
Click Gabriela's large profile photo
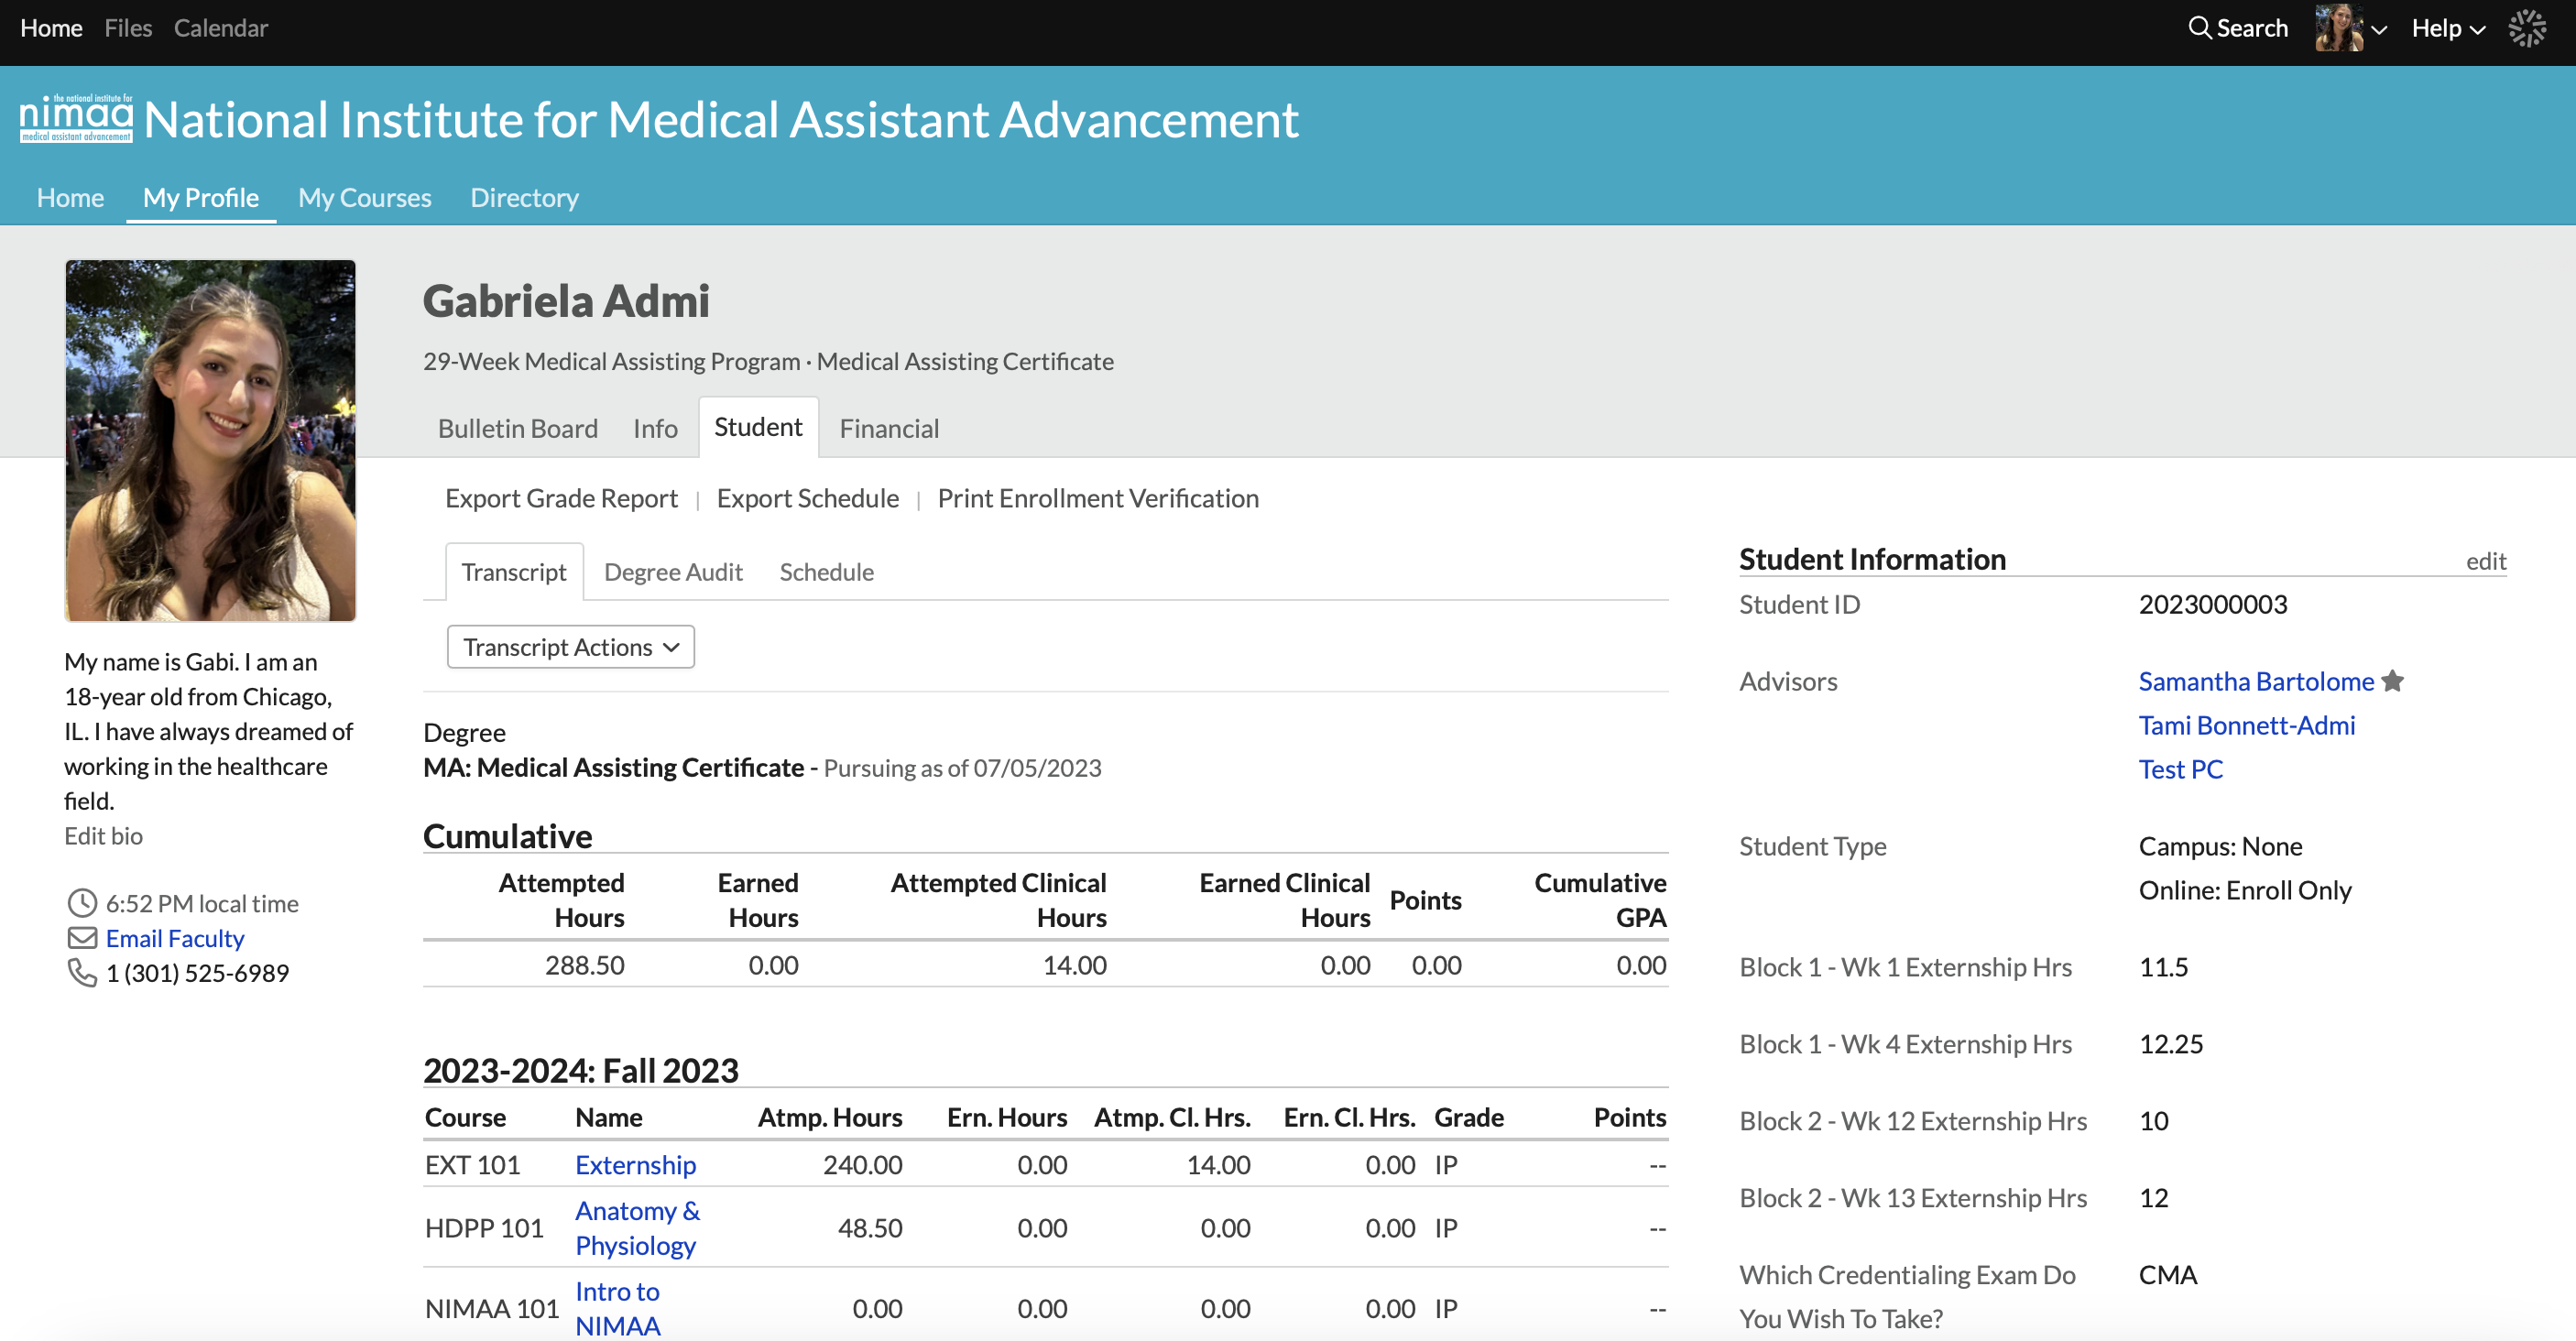pyautogui.click(x=210, y=440)
